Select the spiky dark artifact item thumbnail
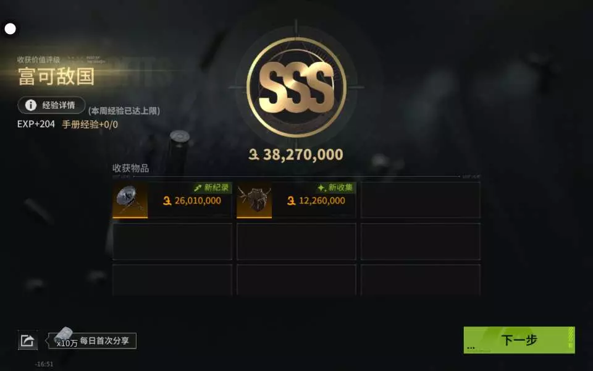 (x=254, y=200)
